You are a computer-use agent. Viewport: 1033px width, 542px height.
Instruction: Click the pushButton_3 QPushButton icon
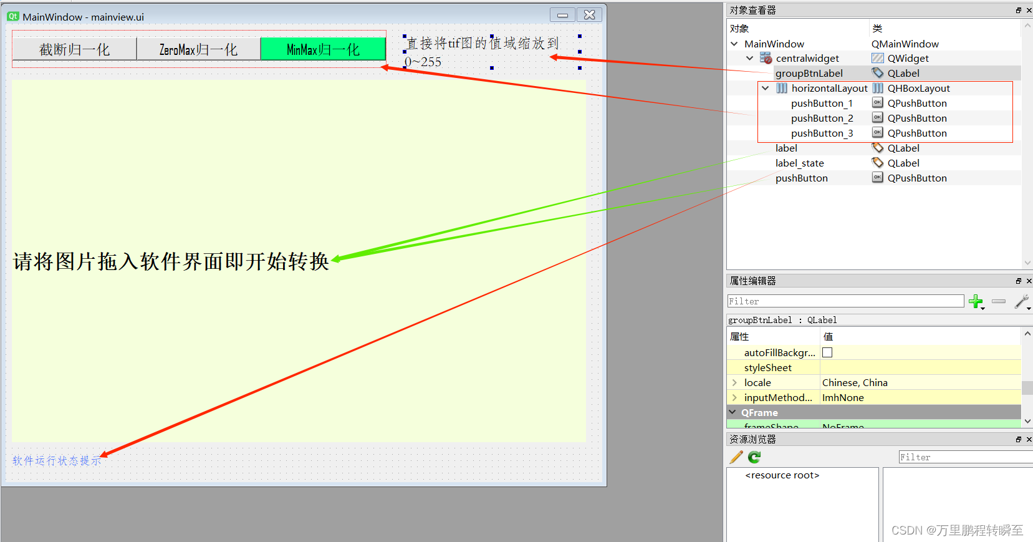[x=878, y=132]
